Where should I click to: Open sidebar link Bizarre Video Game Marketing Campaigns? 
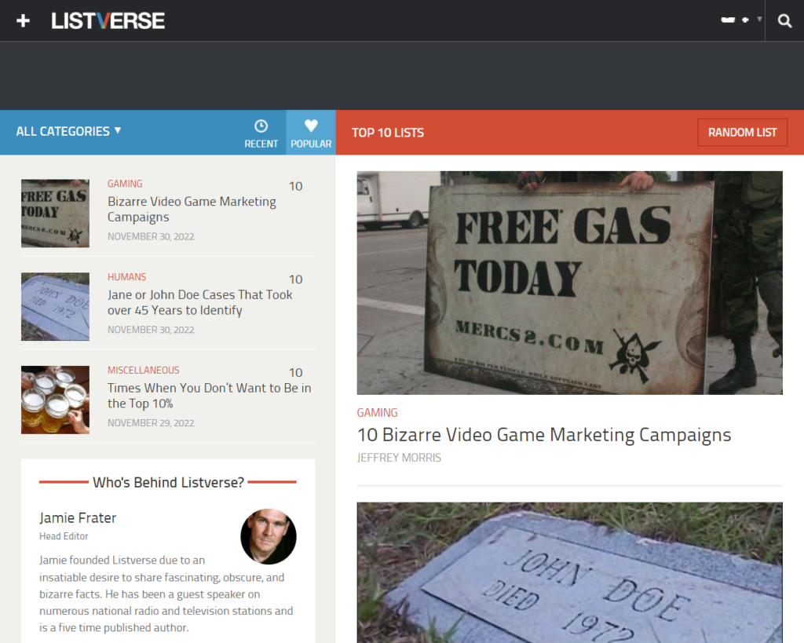[192, 209]
